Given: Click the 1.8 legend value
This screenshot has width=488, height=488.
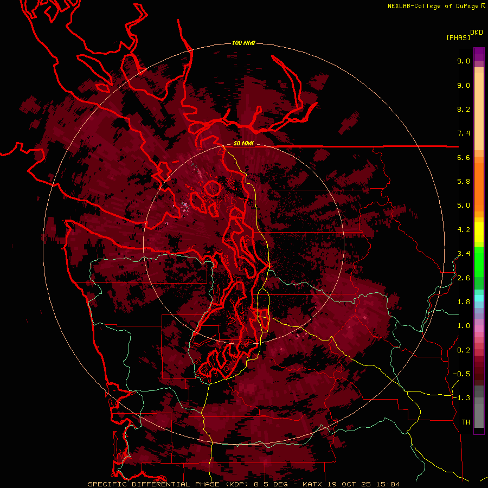Looking at the screenshot, I should pos(464,302).
